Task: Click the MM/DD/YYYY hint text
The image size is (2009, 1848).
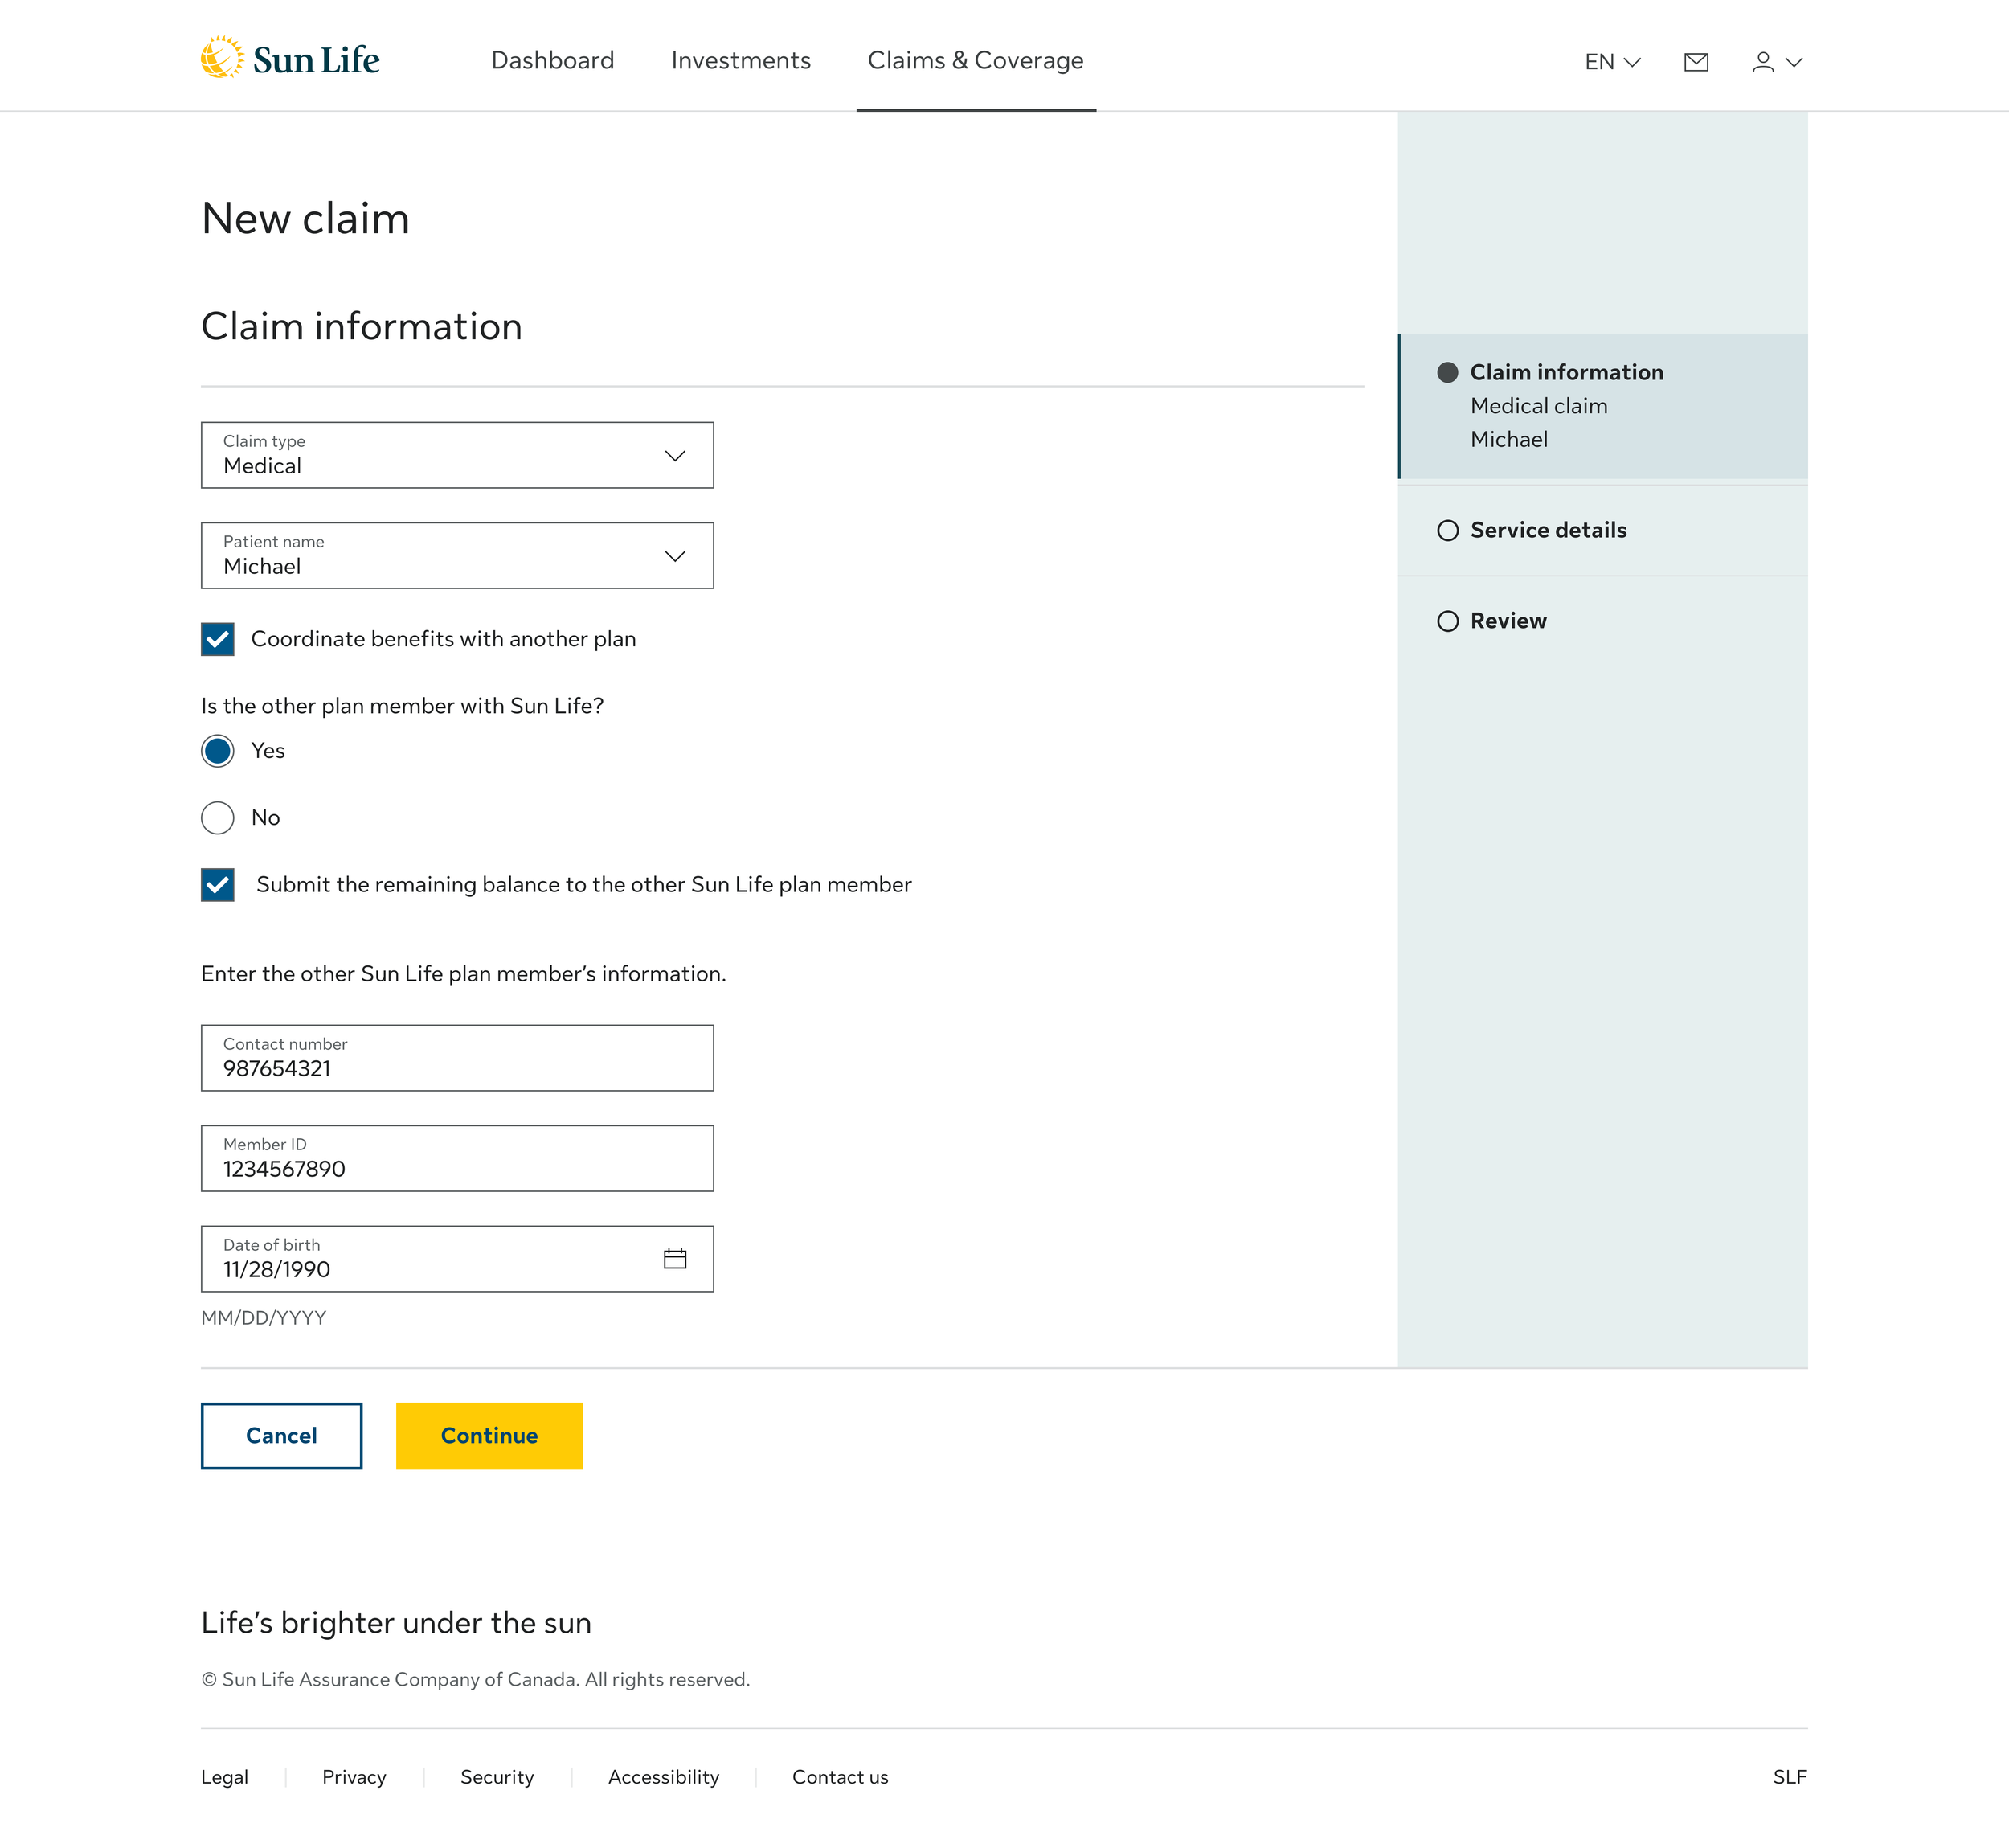Action: click(264, 1318)
